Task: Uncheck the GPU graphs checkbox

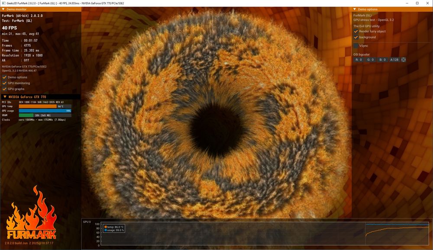Action: point(4,89)
